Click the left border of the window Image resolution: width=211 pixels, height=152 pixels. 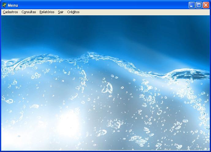point(1,83)
